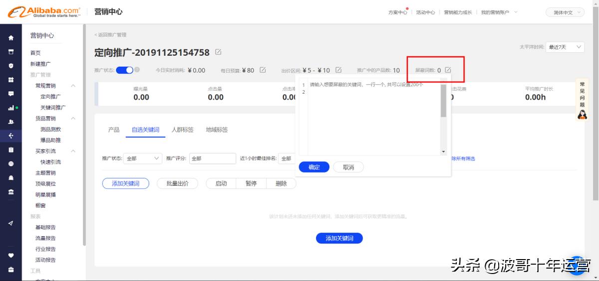Click the edit icon beside 屏蔽词数
The height and width of the screenshot is (281, 599).
[x=448, y=70]
